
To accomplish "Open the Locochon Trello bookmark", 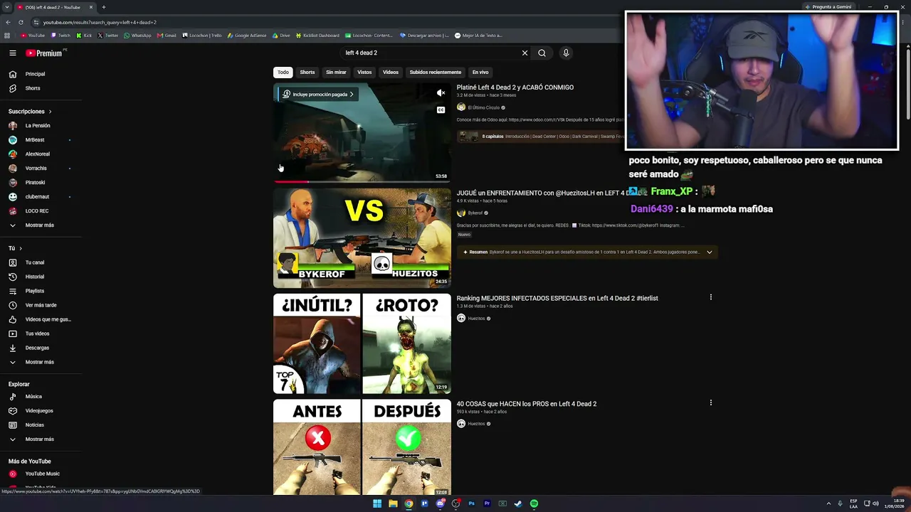I will click(202, 36).
